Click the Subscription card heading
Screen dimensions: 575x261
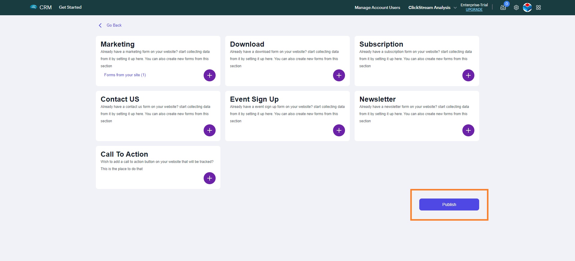(381, 44)
